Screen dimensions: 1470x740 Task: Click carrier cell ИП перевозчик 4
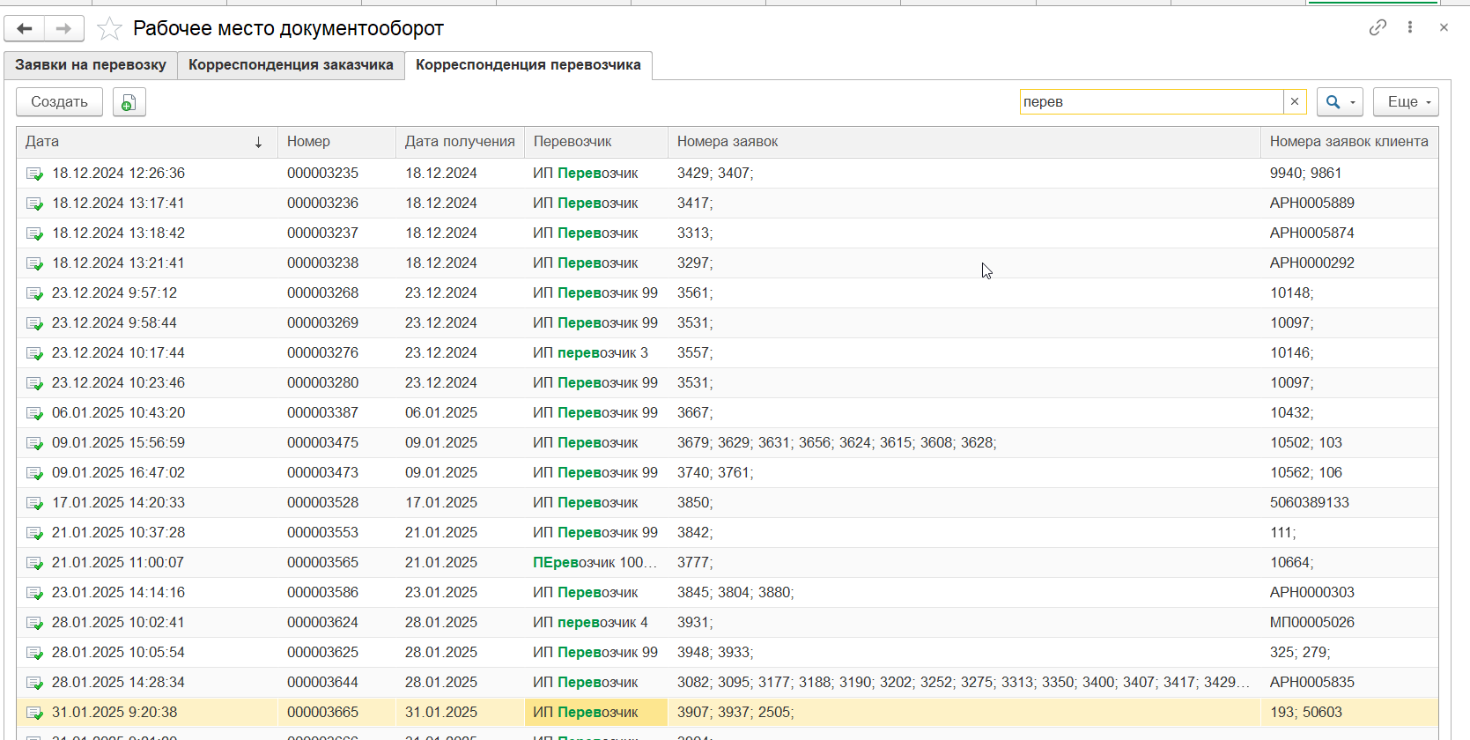596,623
